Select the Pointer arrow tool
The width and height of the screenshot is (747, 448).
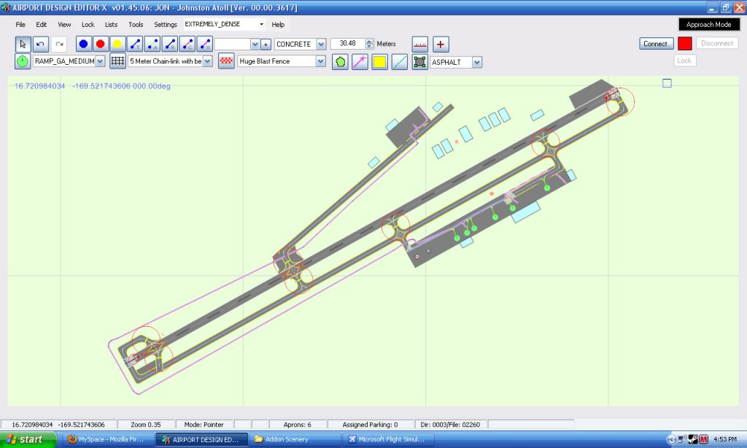[23, 44]
